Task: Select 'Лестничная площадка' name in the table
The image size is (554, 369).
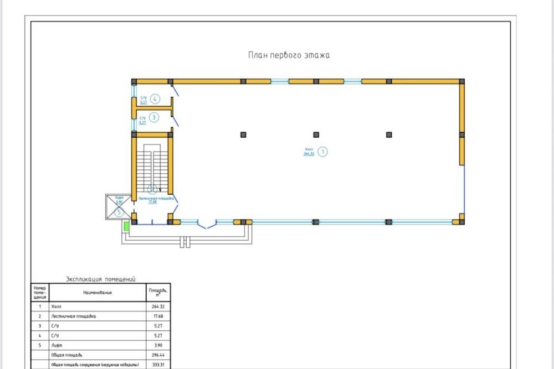Action: point(73,316)
